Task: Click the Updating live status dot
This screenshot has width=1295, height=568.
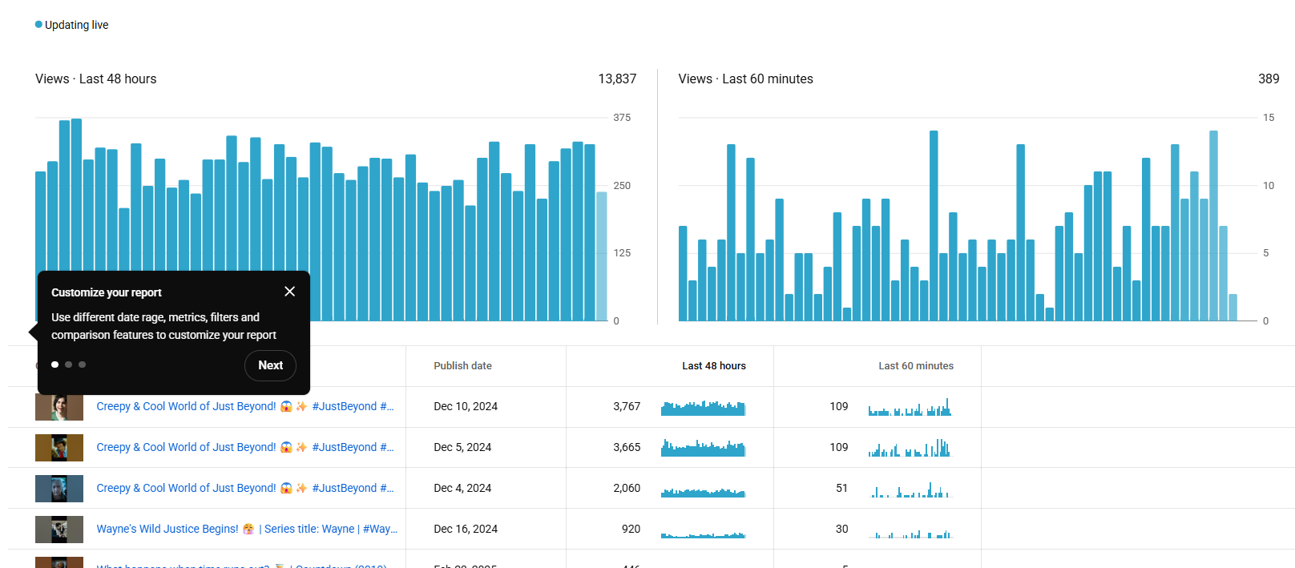Action: click(x=38, y=25)
